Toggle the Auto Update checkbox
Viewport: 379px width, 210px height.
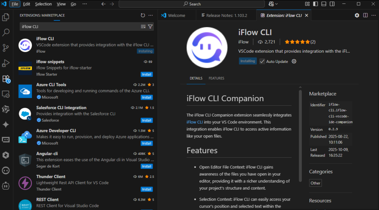tap(262, 61)
